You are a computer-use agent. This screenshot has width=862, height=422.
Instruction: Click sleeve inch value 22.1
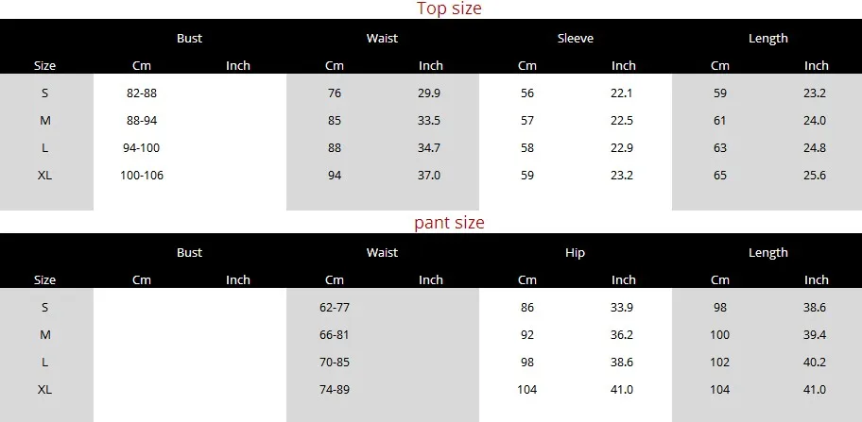click(622, 93)
